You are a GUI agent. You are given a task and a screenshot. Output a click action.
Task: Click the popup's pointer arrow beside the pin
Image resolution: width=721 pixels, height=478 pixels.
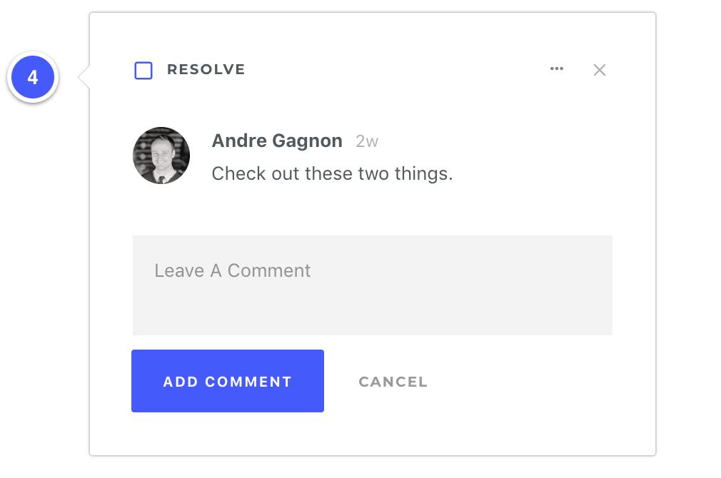[x=84, y=77]
